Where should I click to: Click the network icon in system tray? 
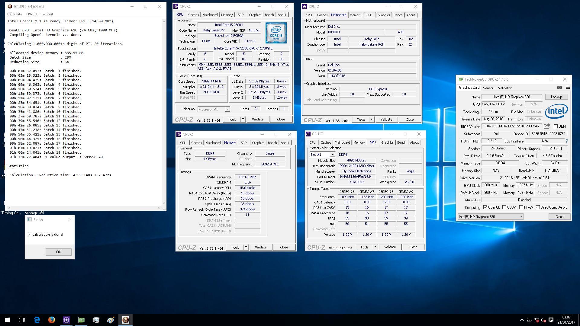(x=536, y=320)
